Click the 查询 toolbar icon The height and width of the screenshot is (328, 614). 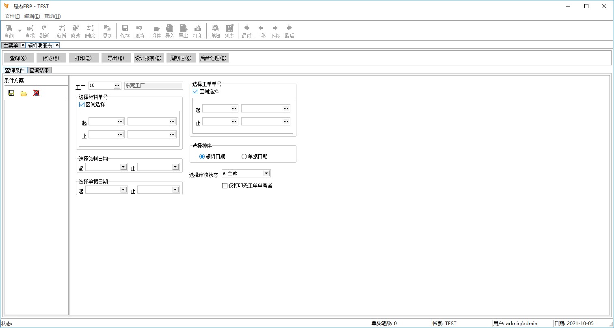9,31
